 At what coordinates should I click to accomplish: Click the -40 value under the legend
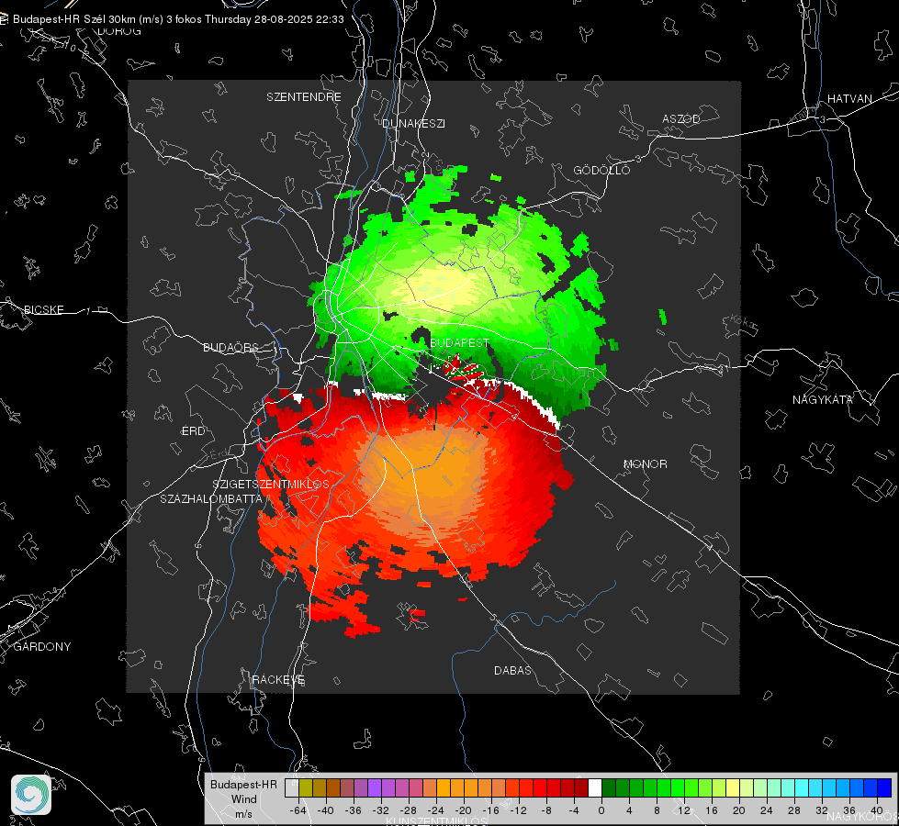pyautogui.click(x=326, y=810)
